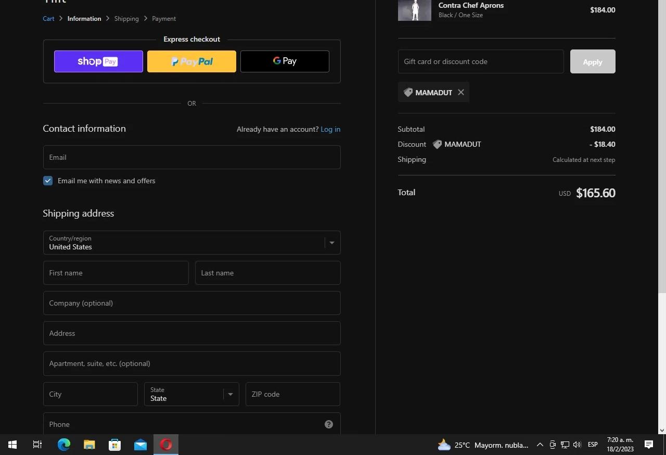Viewport: 666px width, 455px height.
Task: Click the Last name field
Action: click(267, 273)
